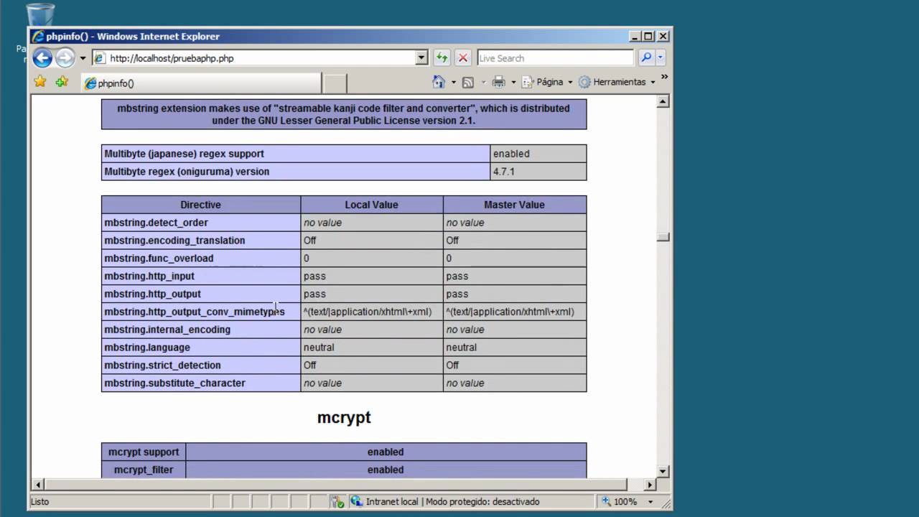Click the Add to Favorites star-plus icon
Screen dimensions: 919x517
[x=62, y=82]
